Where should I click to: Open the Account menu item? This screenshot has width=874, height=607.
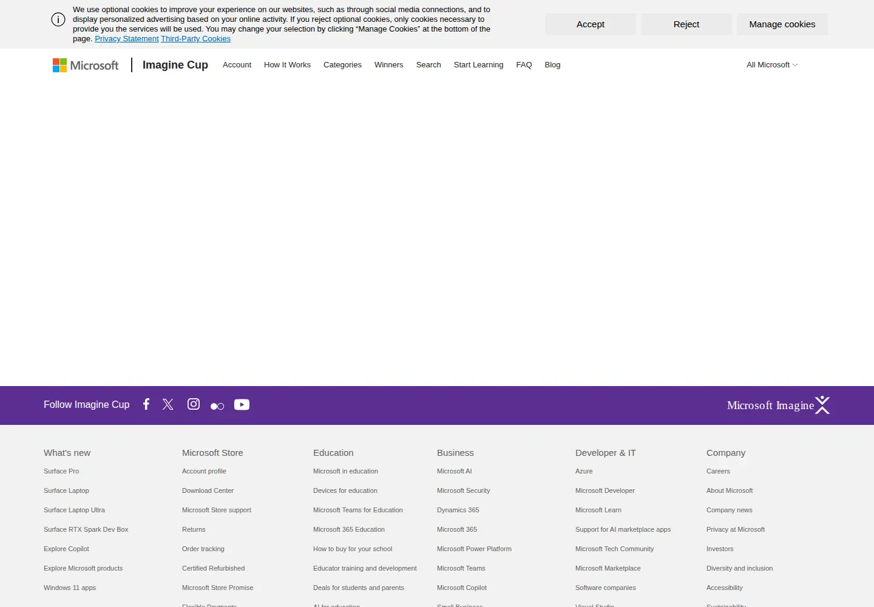tap(237, 65)
